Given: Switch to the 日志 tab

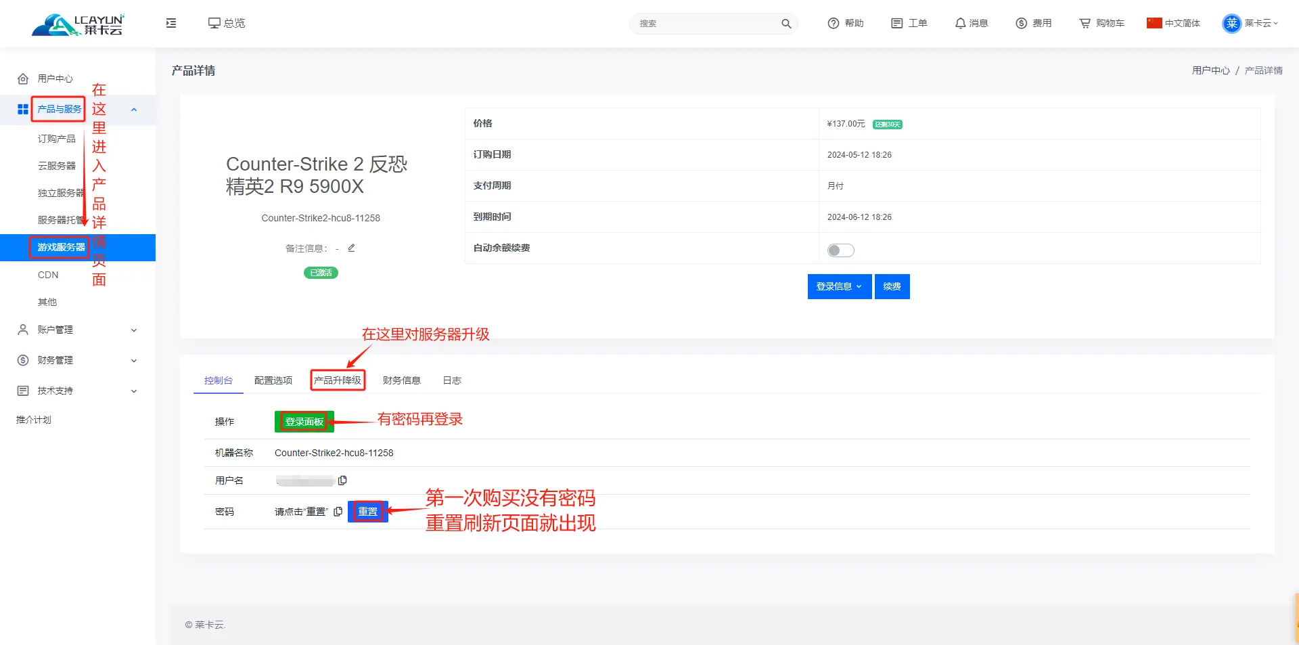Looking at the screenshot, I should pos(452,380).
